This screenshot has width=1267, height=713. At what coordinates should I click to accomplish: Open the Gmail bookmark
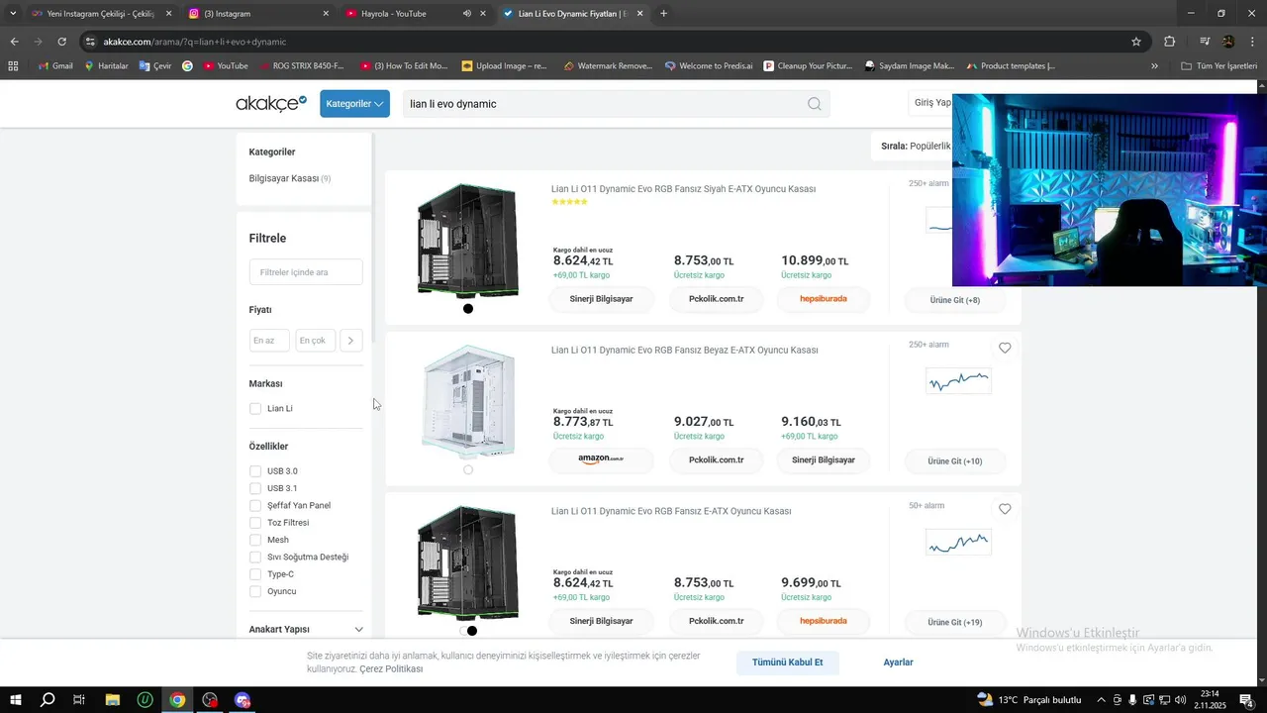tap(54, 66)
